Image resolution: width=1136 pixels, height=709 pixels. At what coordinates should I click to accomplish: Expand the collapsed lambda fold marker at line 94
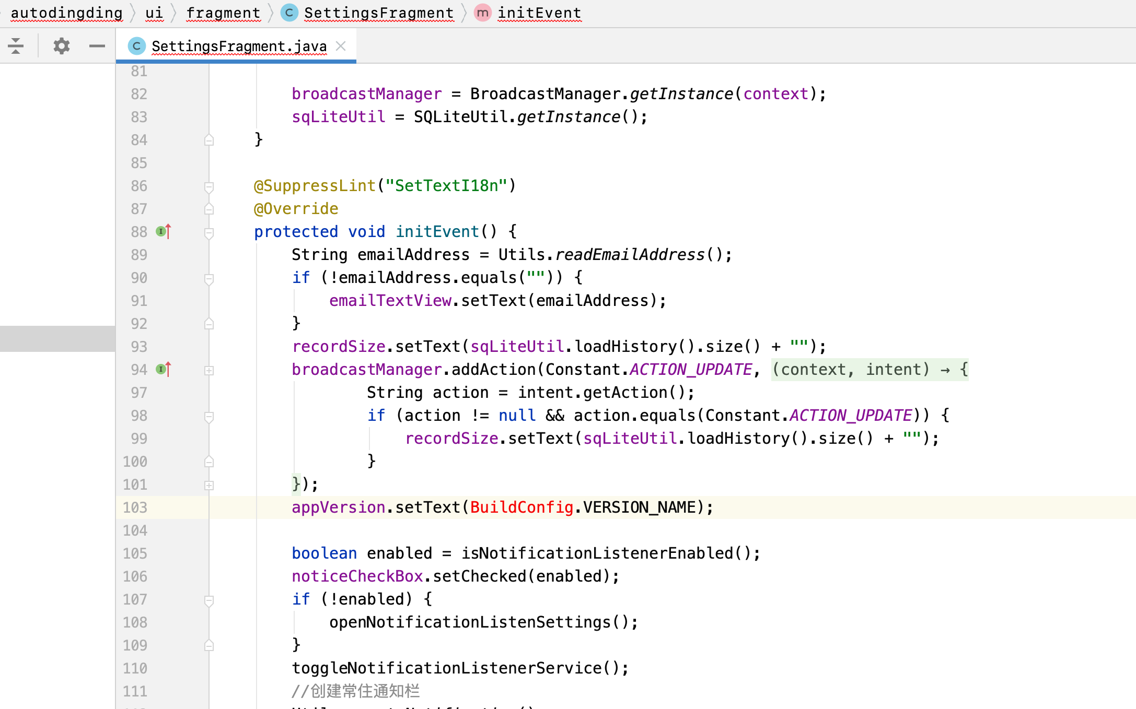(x=209, y=371)
